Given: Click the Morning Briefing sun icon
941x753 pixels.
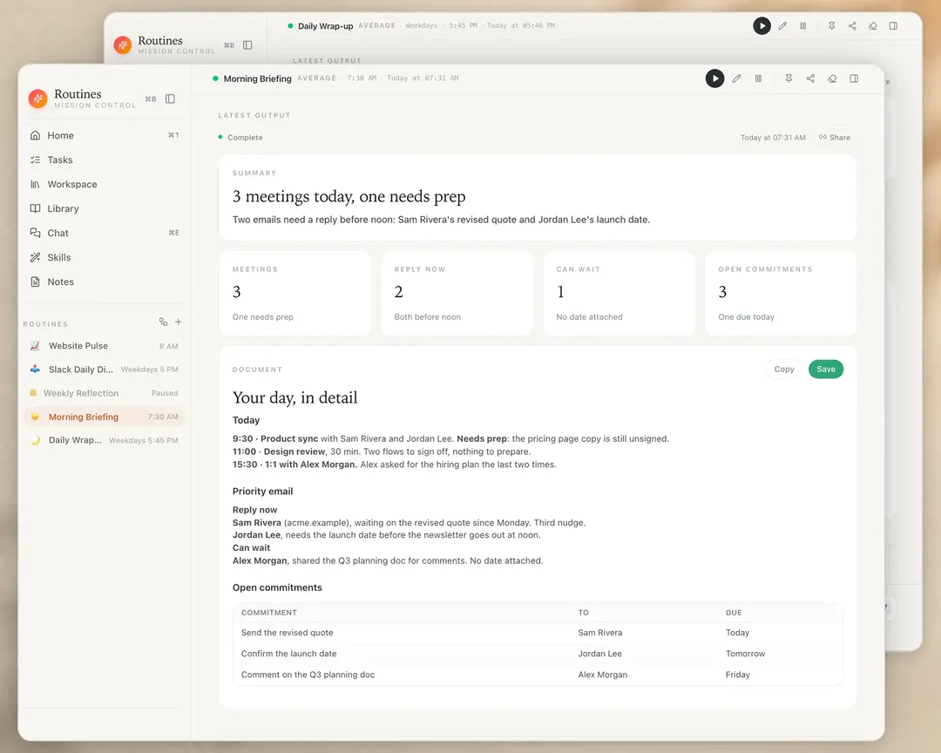Looking at the screenshot, I should coord(36,417).
